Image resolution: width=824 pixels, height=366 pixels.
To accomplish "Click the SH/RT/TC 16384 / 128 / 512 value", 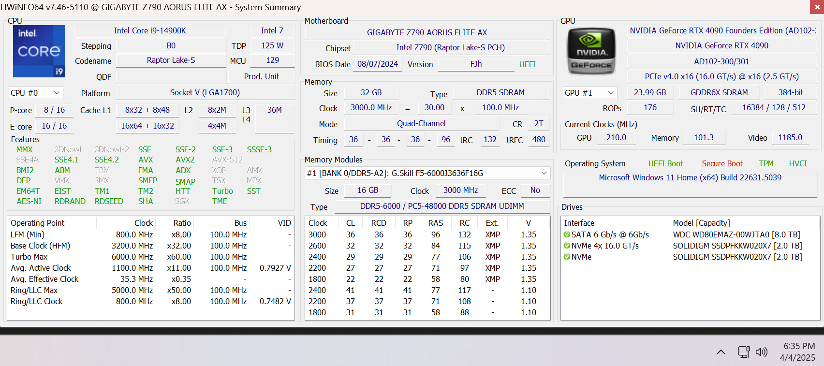I will [774, 107].
